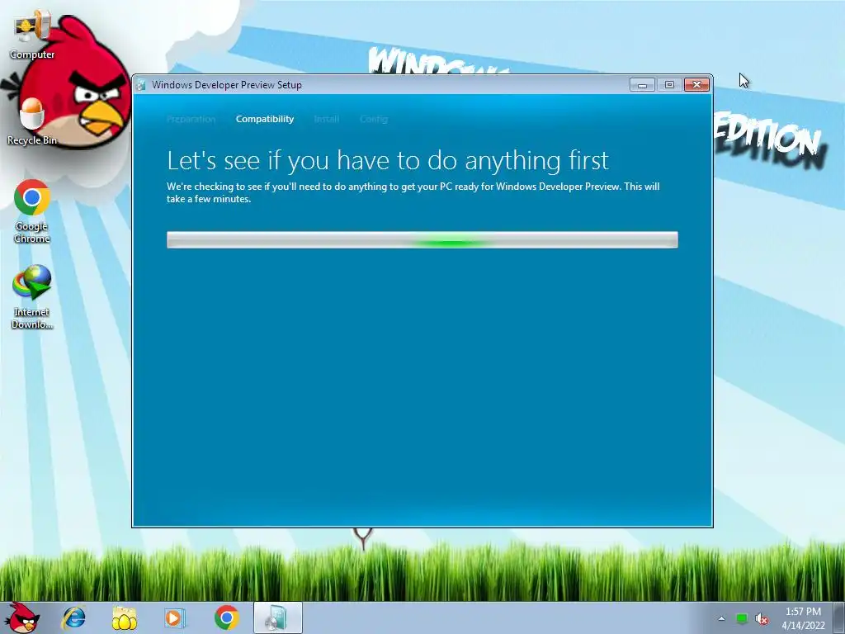Maximize the Windows Developer Preview Setup window

pos(669,85)
